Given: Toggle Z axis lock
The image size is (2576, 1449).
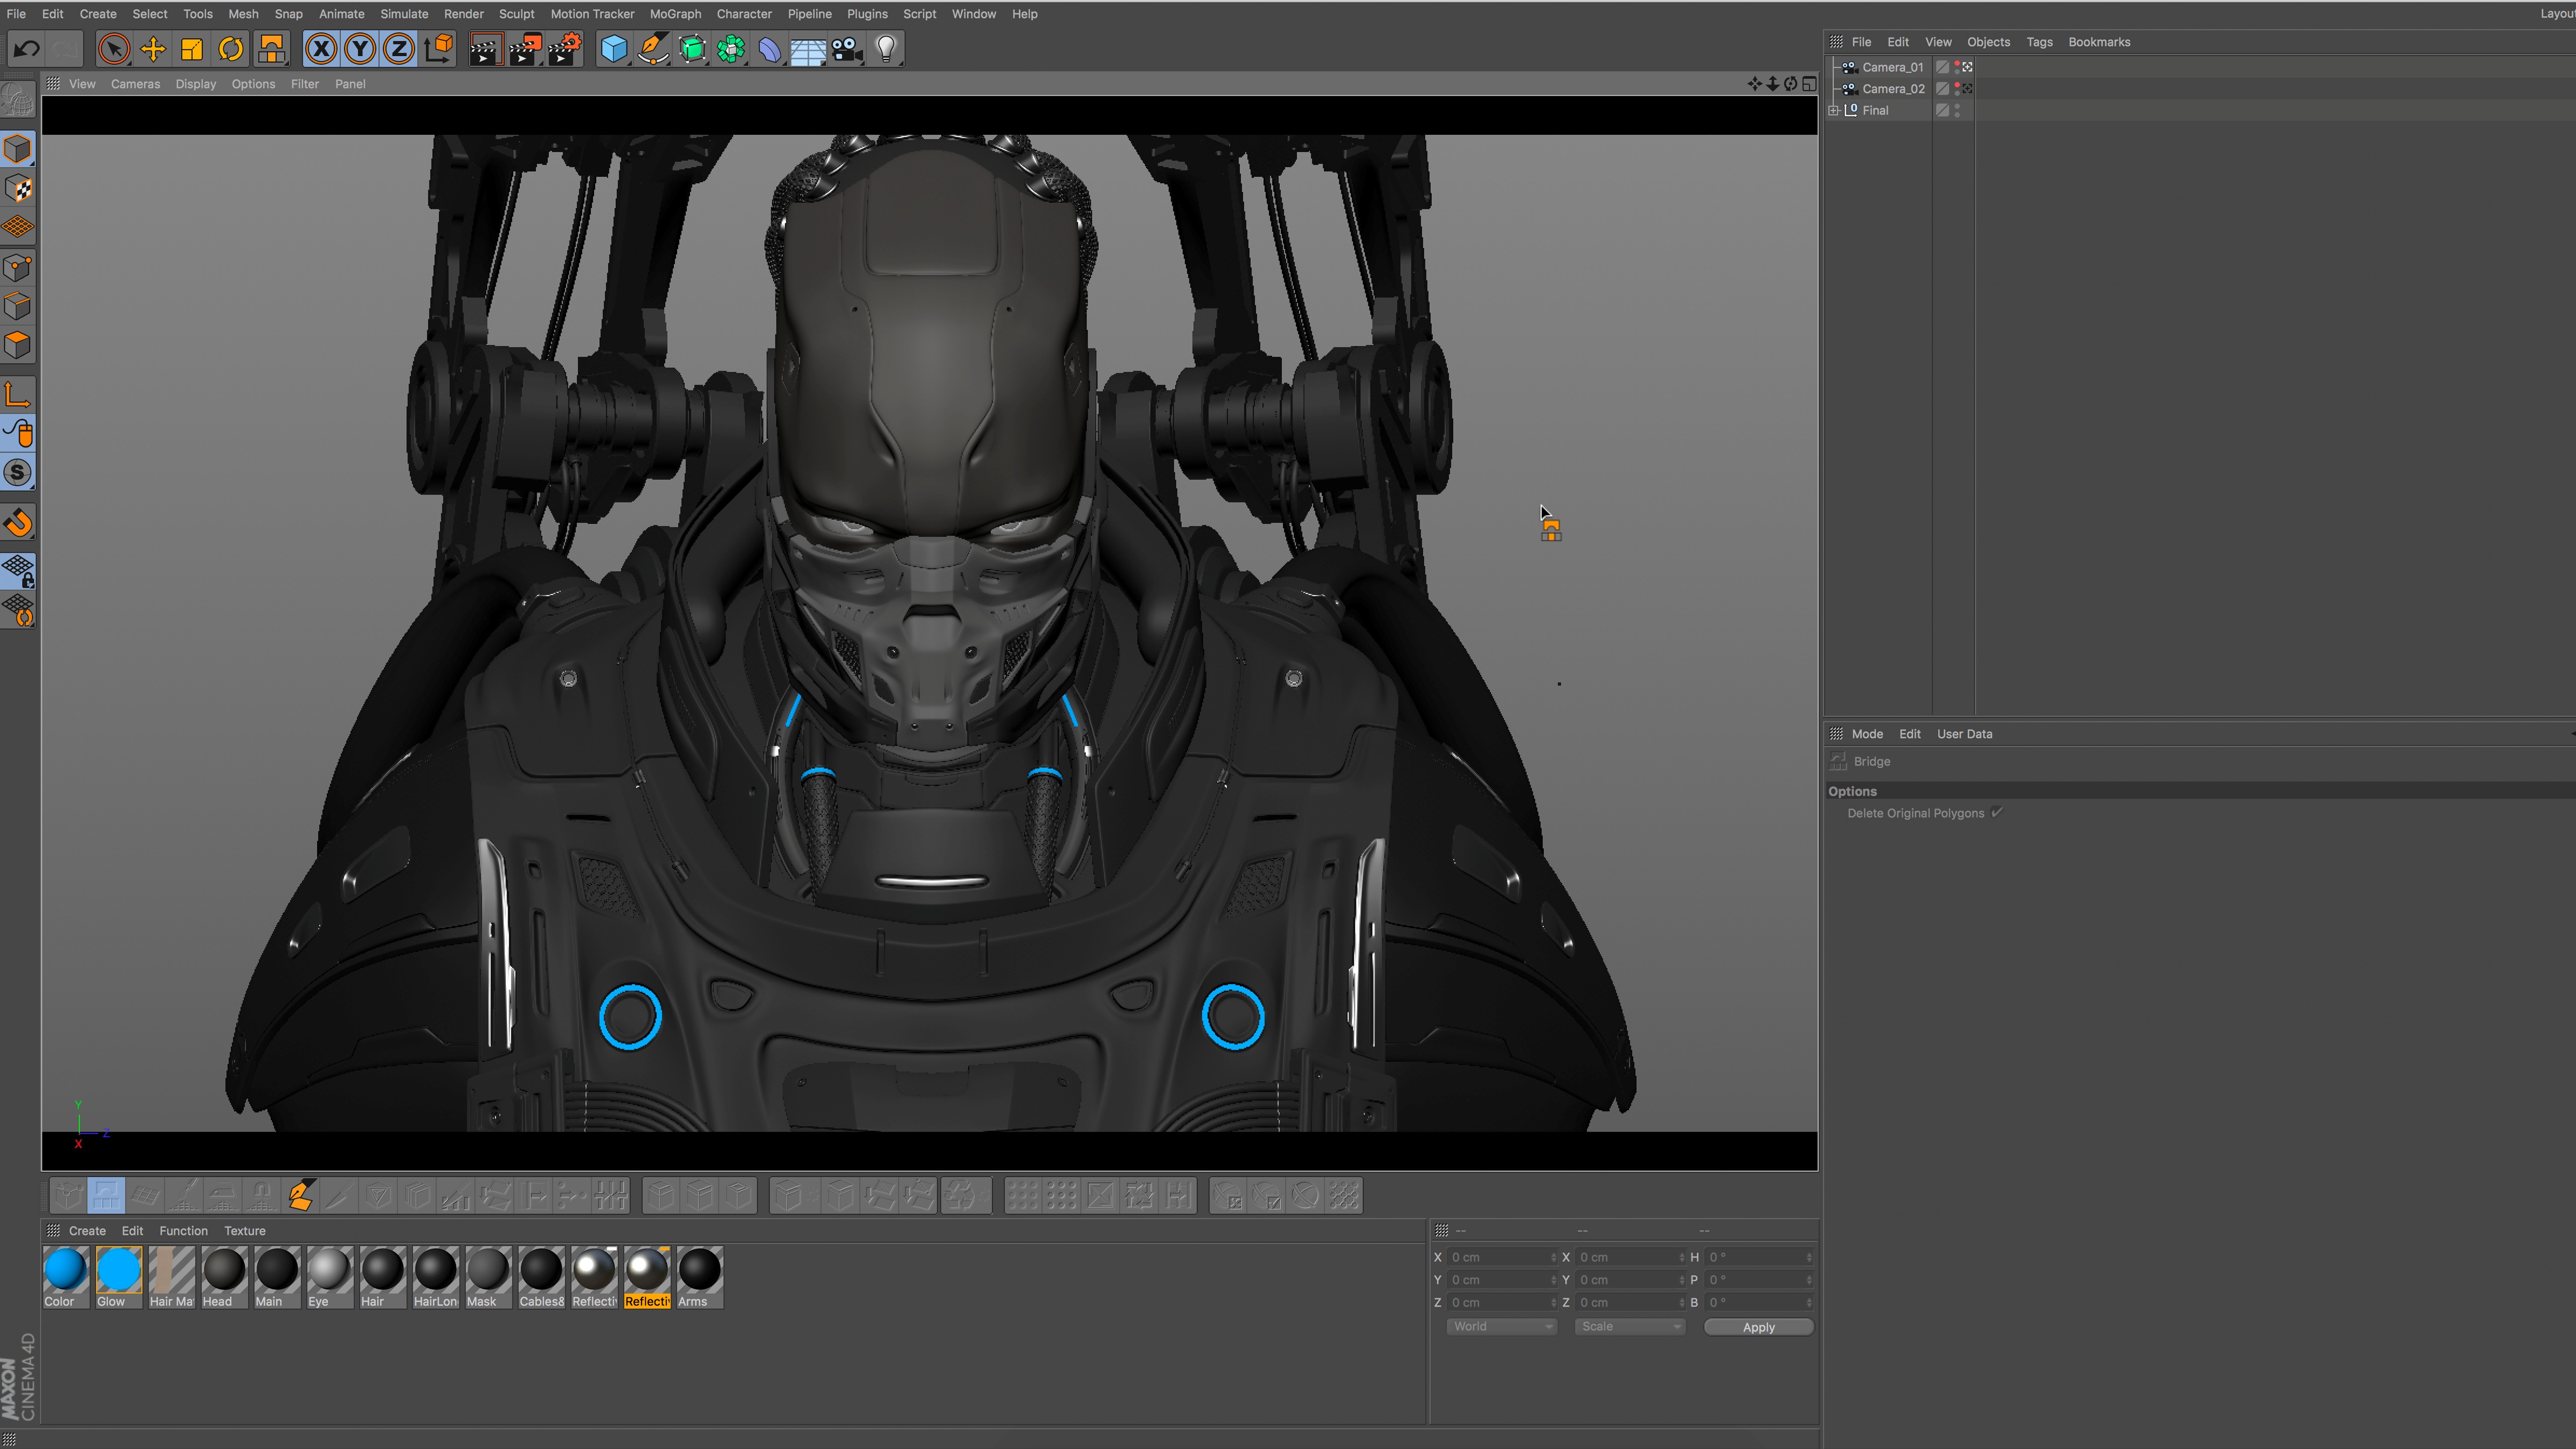Looking at the screenshot, I should (x=399, y=48).
